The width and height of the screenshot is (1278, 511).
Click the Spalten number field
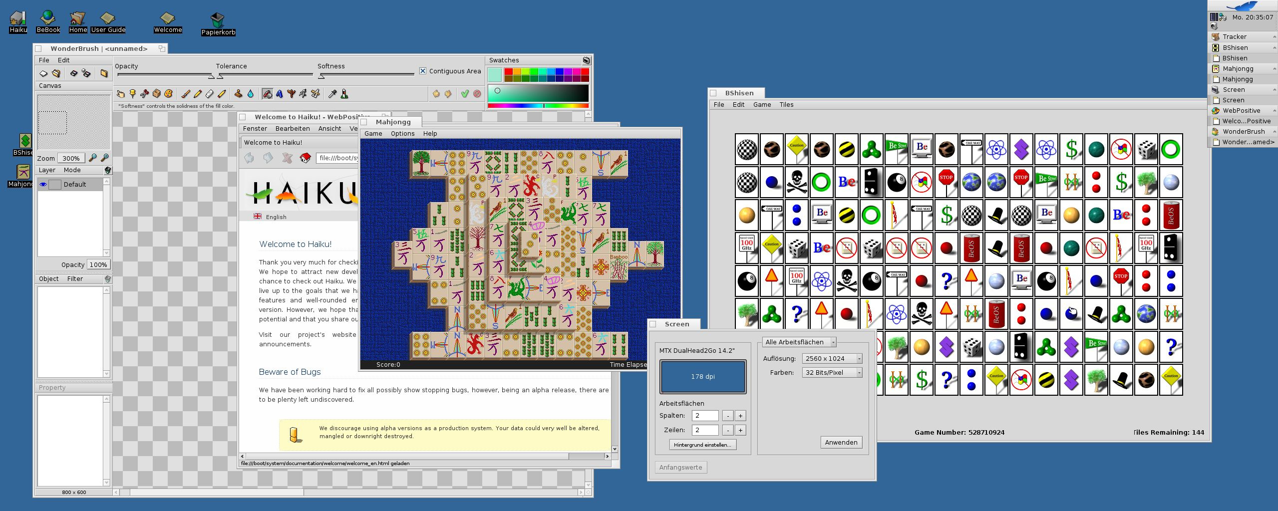coord(705,415)
